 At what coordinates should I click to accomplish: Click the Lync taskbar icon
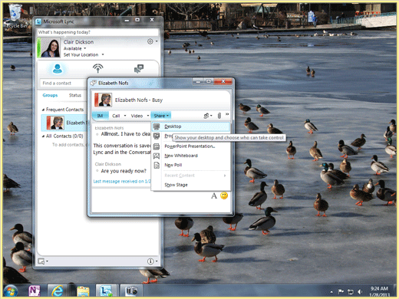106,291
